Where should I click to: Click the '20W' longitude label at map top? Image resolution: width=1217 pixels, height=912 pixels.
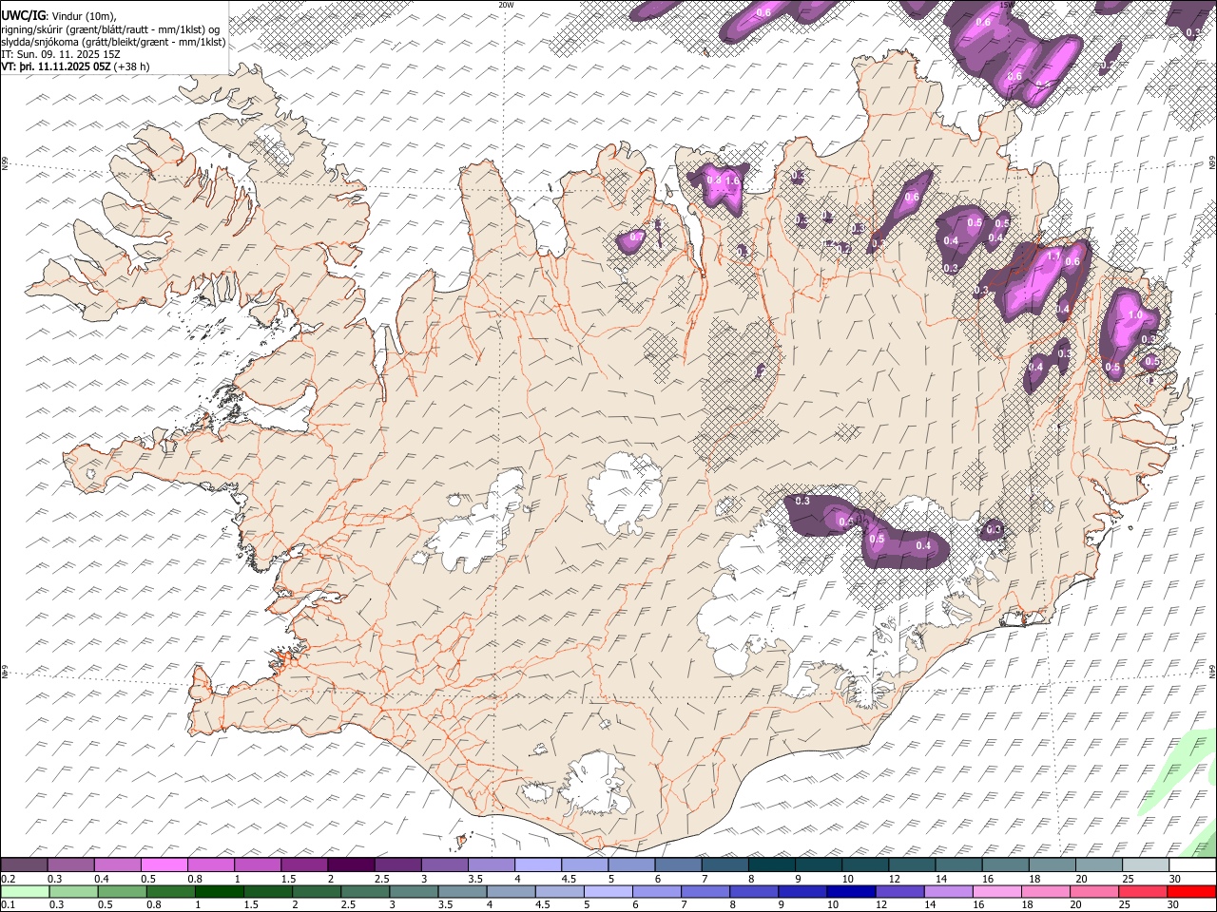click(505, 5)
